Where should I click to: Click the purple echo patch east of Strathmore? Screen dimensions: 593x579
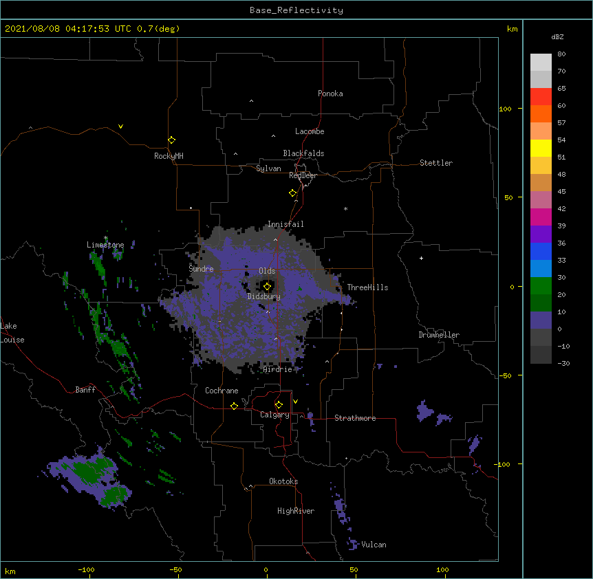(424, 411)
